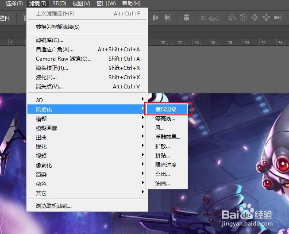Select 自适应广角(A)... filter
Screen dimensions: 289x234
(87, 50)
